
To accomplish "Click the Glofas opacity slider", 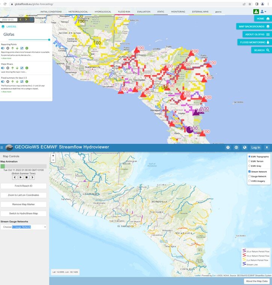I will click(29, 39).
